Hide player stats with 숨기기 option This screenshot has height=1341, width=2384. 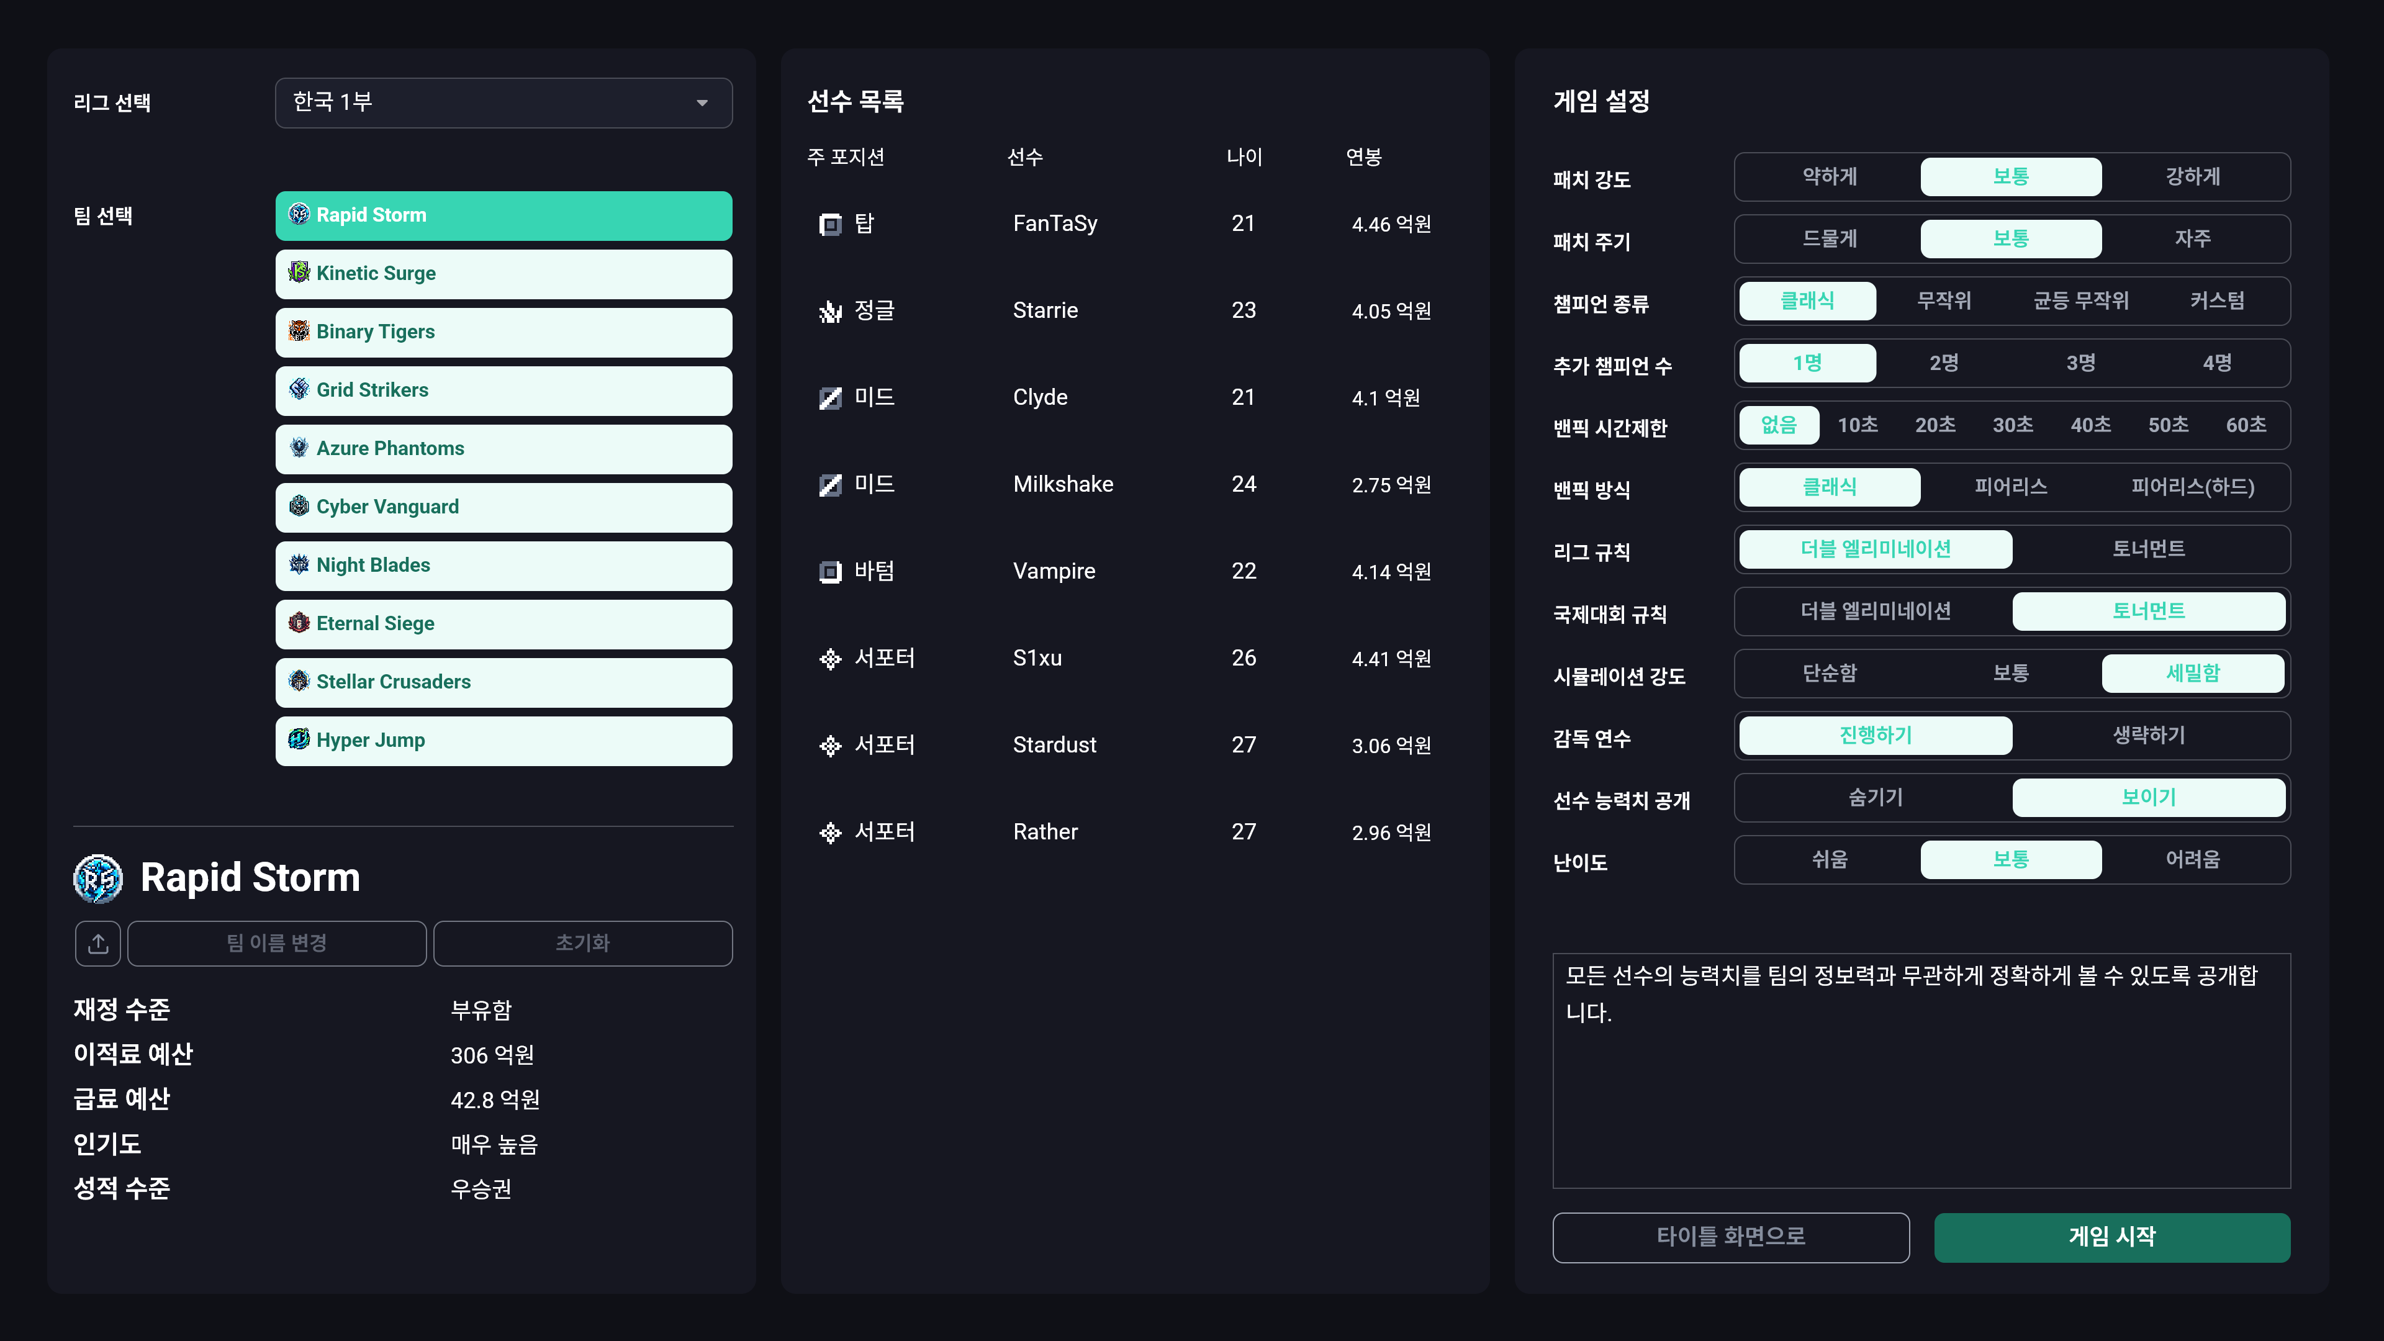(x=1875, y=797)
